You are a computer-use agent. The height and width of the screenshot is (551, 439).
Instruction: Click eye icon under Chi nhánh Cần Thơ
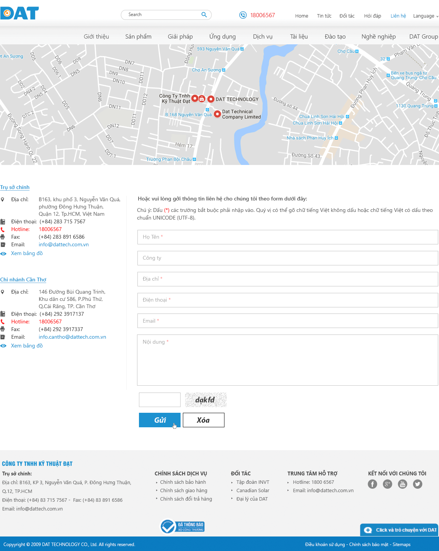click(3, 346)
